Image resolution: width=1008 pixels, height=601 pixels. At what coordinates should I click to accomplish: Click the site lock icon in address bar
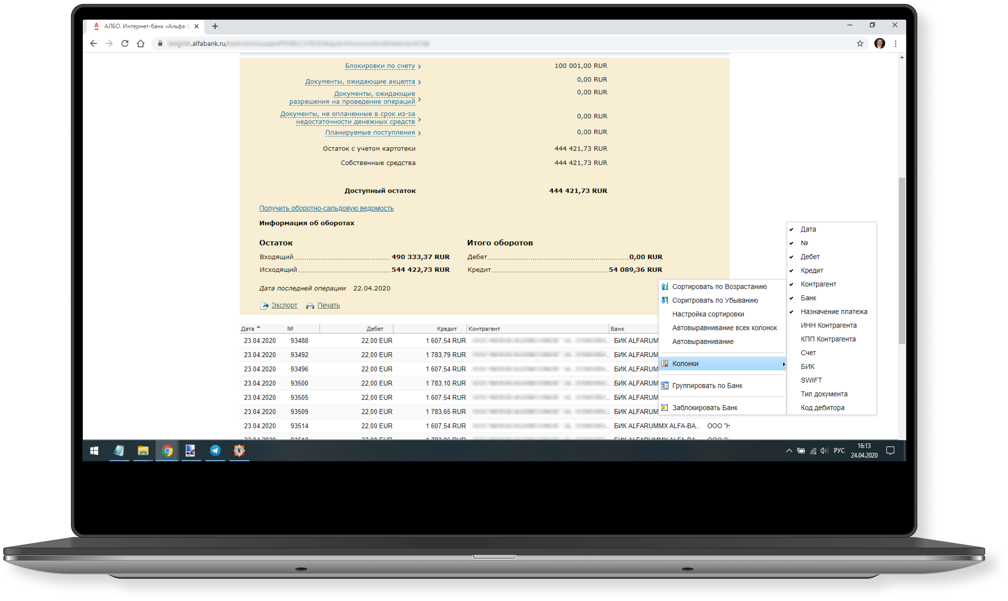coord(160,43)
